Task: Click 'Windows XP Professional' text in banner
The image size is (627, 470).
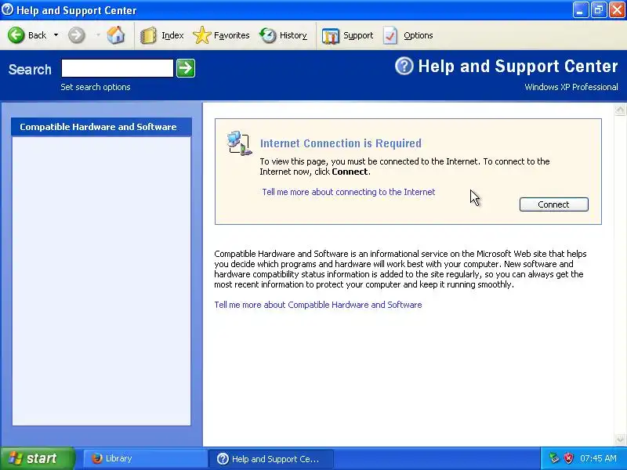Action: (571, 87)
